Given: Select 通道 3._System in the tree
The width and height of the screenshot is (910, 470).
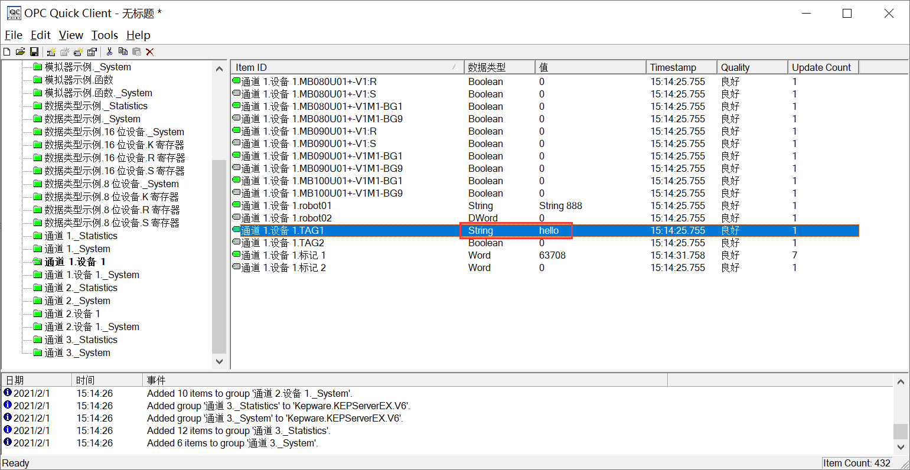Looking at the screenshot, I should tap(77, 353).
